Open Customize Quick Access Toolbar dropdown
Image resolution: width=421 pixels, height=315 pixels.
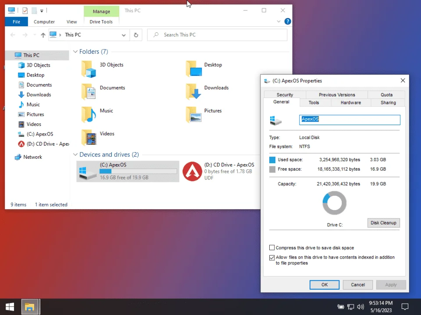pos(42,11)
